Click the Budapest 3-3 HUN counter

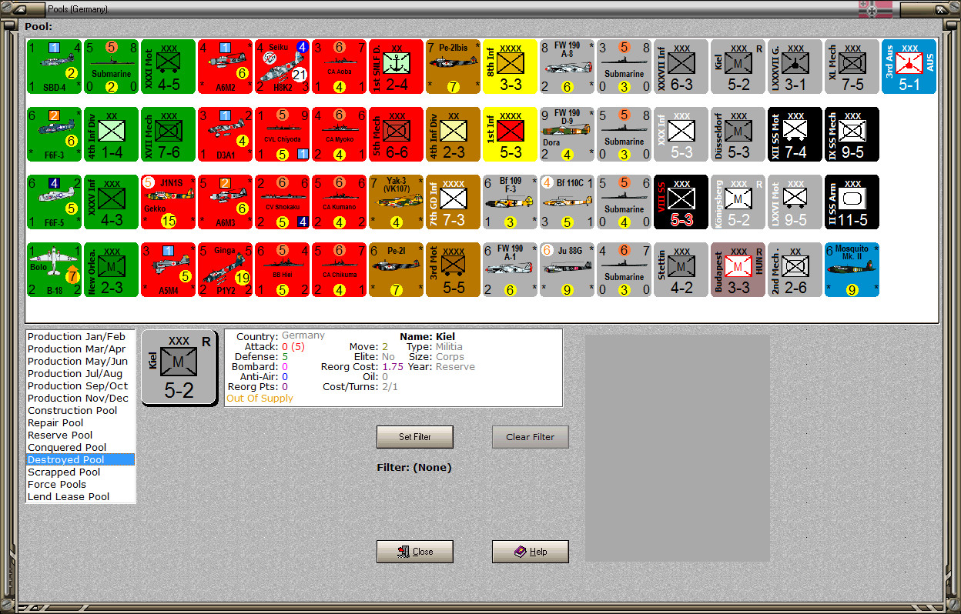point(738,270)
